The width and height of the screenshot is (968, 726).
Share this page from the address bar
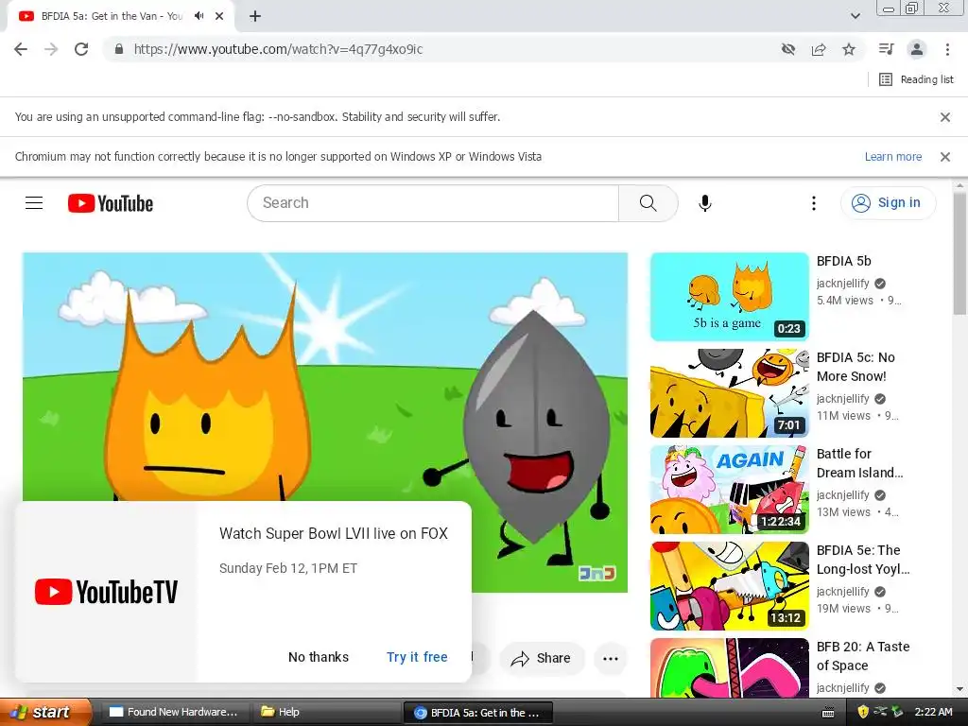point(819,49)
